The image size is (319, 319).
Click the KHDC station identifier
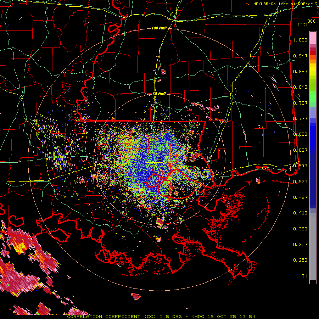tap(198, 317)
